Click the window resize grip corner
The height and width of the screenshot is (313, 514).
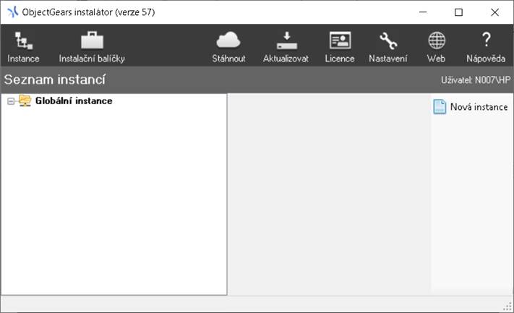click(507, 306)
